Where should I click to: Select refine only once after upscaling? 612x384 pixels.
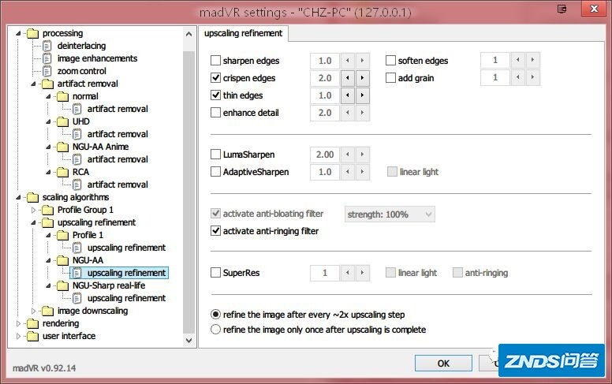click(x=215, y=330)
